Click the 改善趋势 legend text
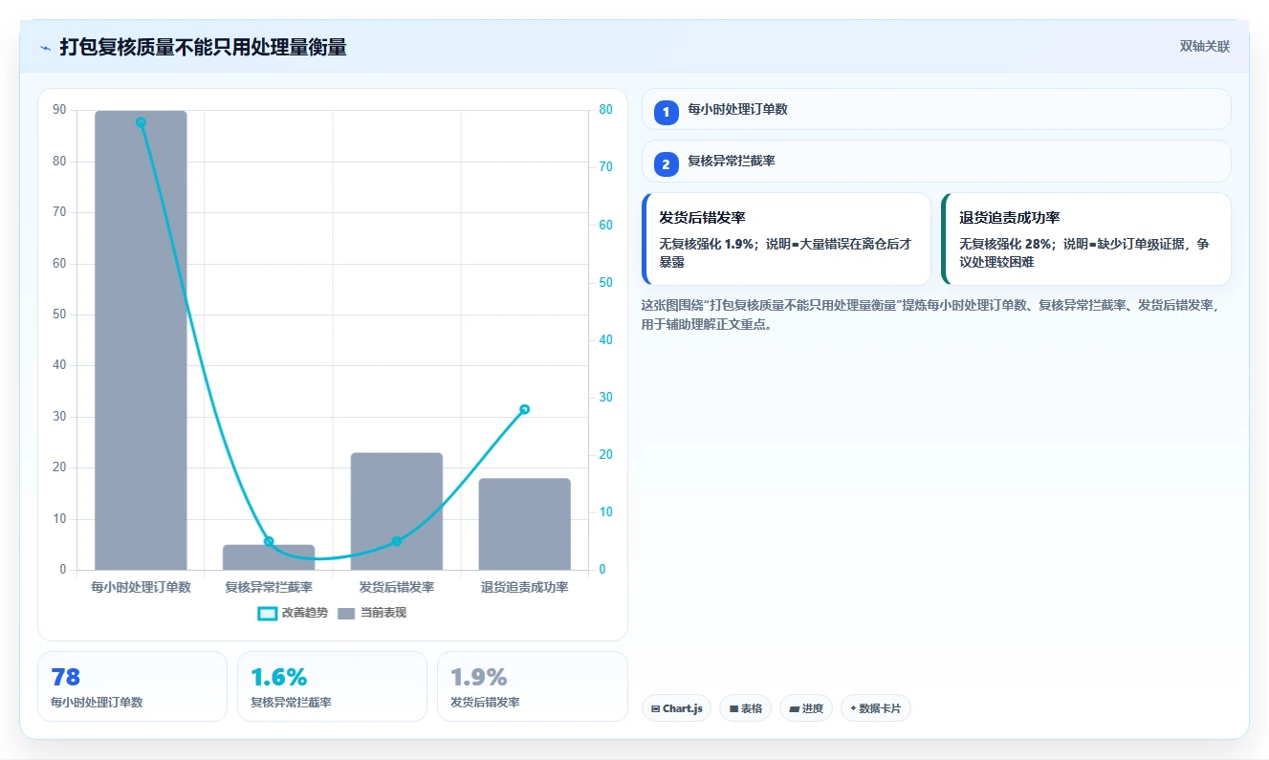The image size is (1269, 760). pyautogui.click(x=305, y=613)
